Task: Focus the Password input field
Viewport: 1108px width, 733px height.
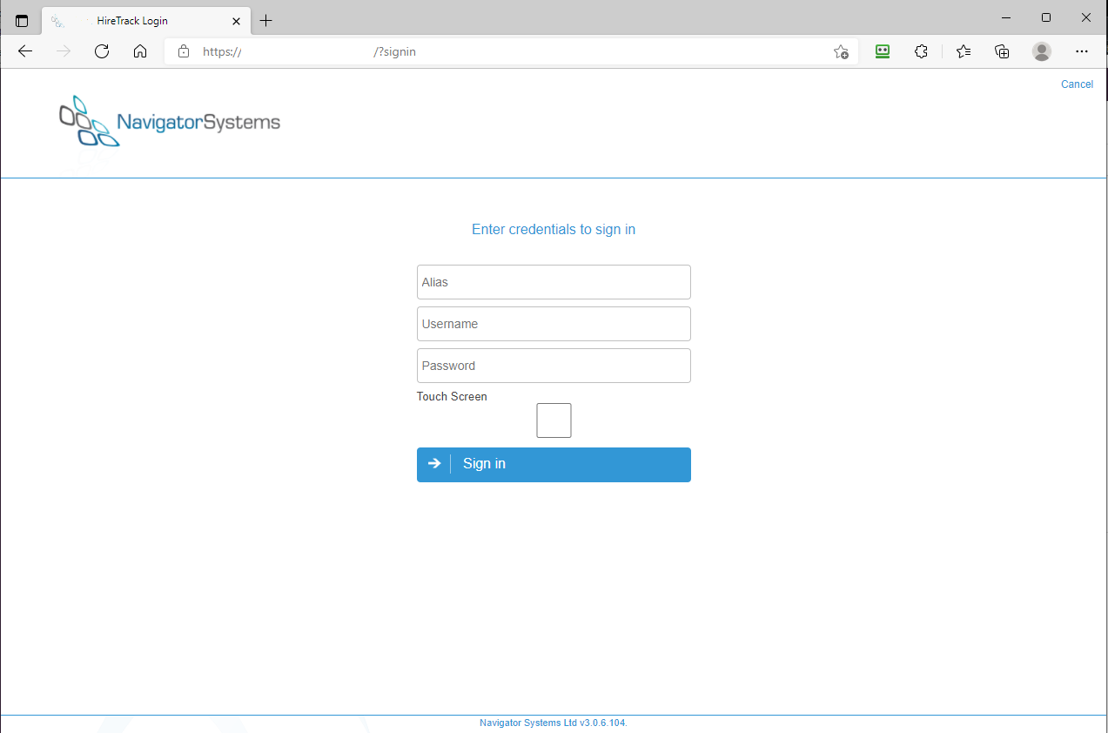Action: (554, 366)
